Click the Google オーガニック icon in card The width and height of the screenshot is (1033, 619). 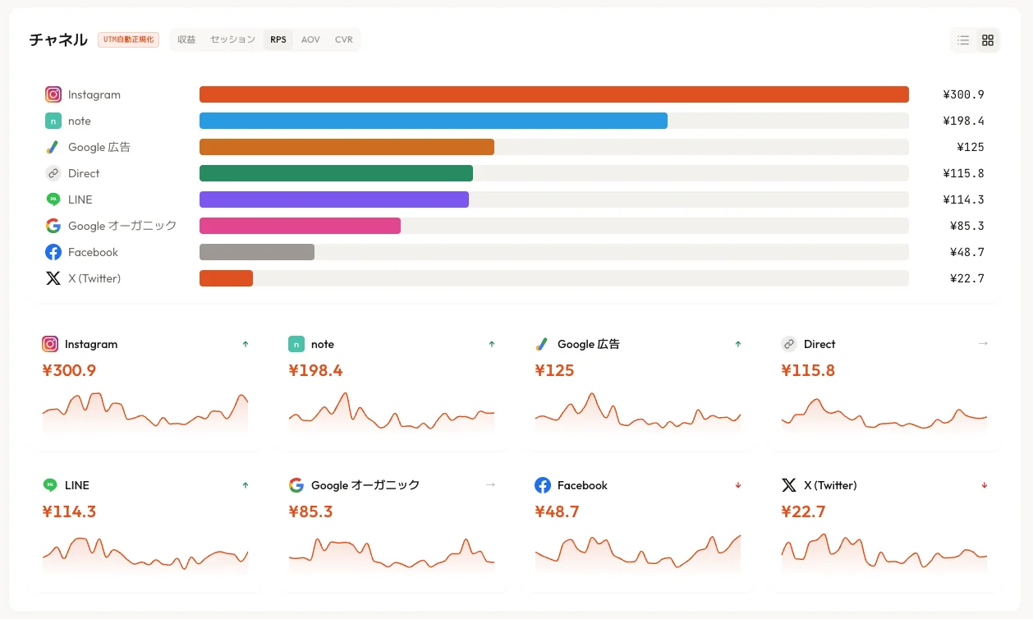click(296, 485)
